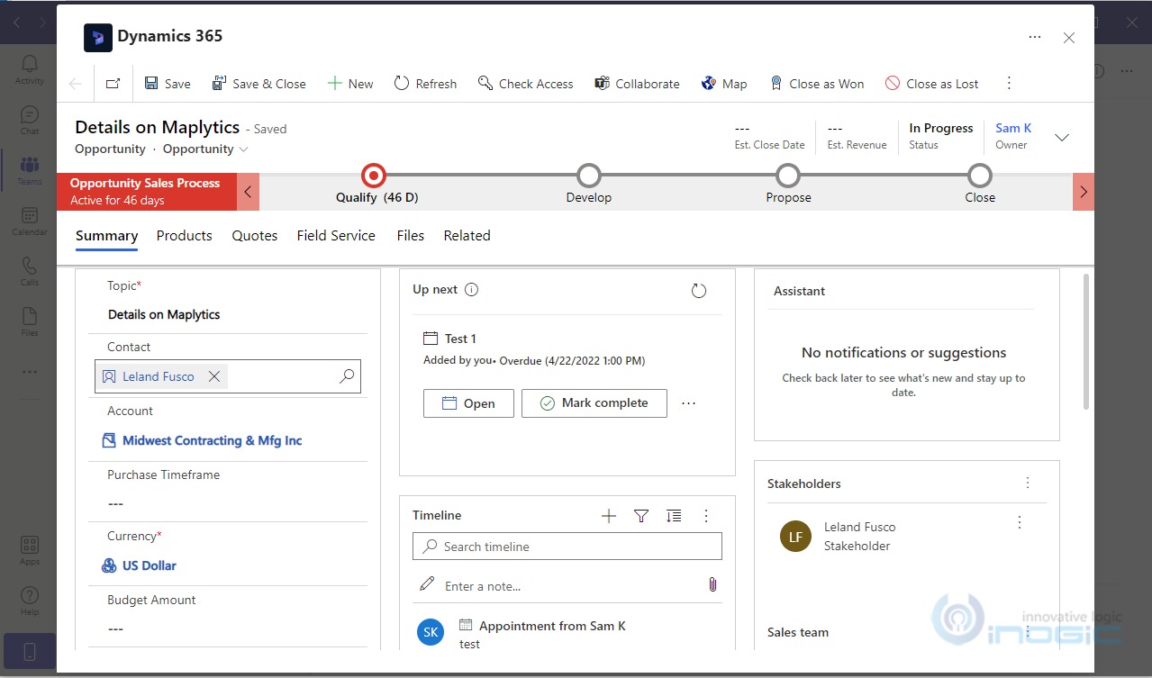The image size is (1152, 678).
Task: Show more apps ellipsis in Teams sidebar
Action: (x=29, y=371)
